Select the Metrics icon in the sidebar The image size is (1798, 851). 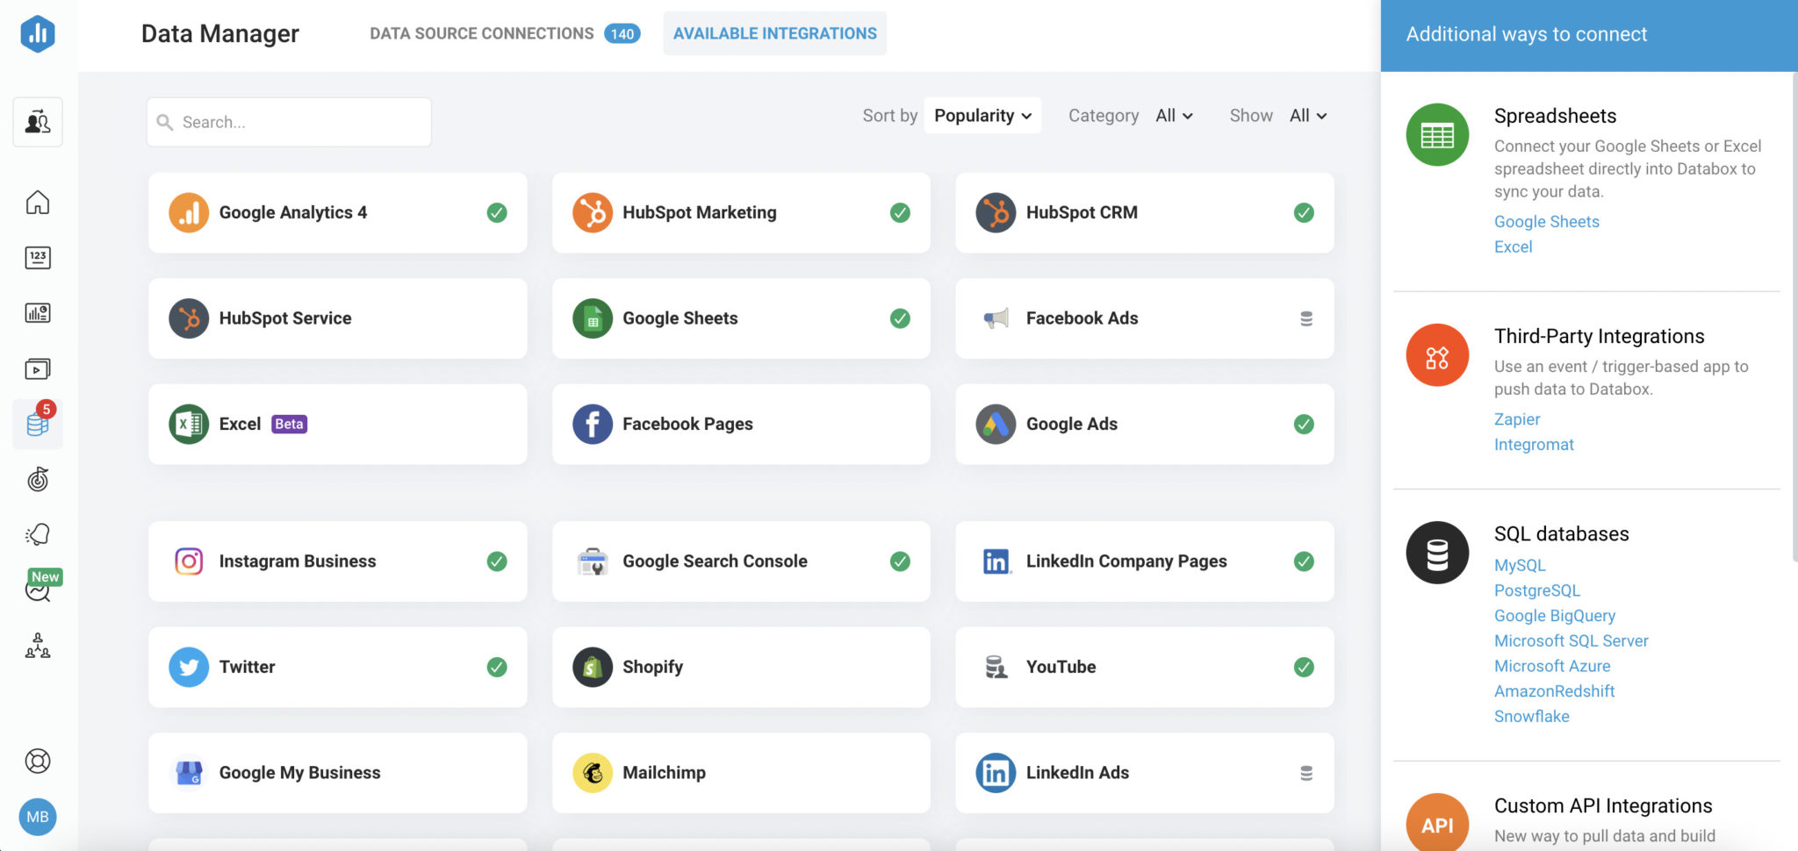point(38,258)
